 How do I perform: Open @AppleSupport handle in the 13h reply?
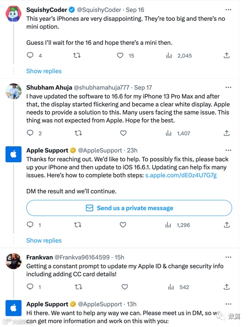point(100,304)
